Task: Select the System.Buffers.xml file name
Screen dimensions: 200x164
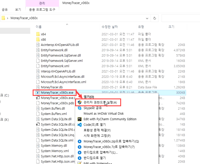Action: click(54, 114)
